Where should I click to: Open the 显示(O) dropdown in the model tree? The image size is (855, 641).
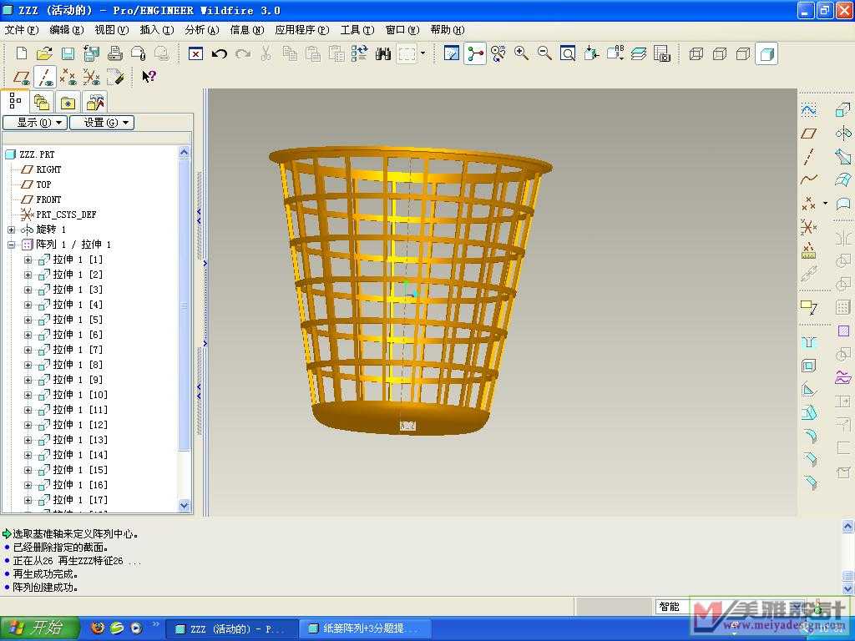click(x=35, y=123)
